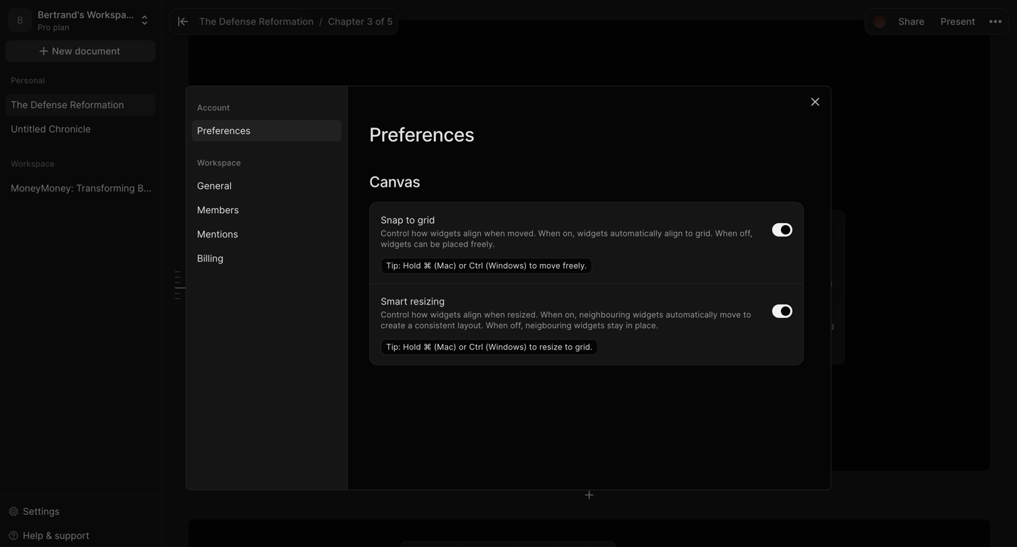The image size is (1017, 547).
Task: Open the three-dots more options menu
Action: [x=995, y=22]
